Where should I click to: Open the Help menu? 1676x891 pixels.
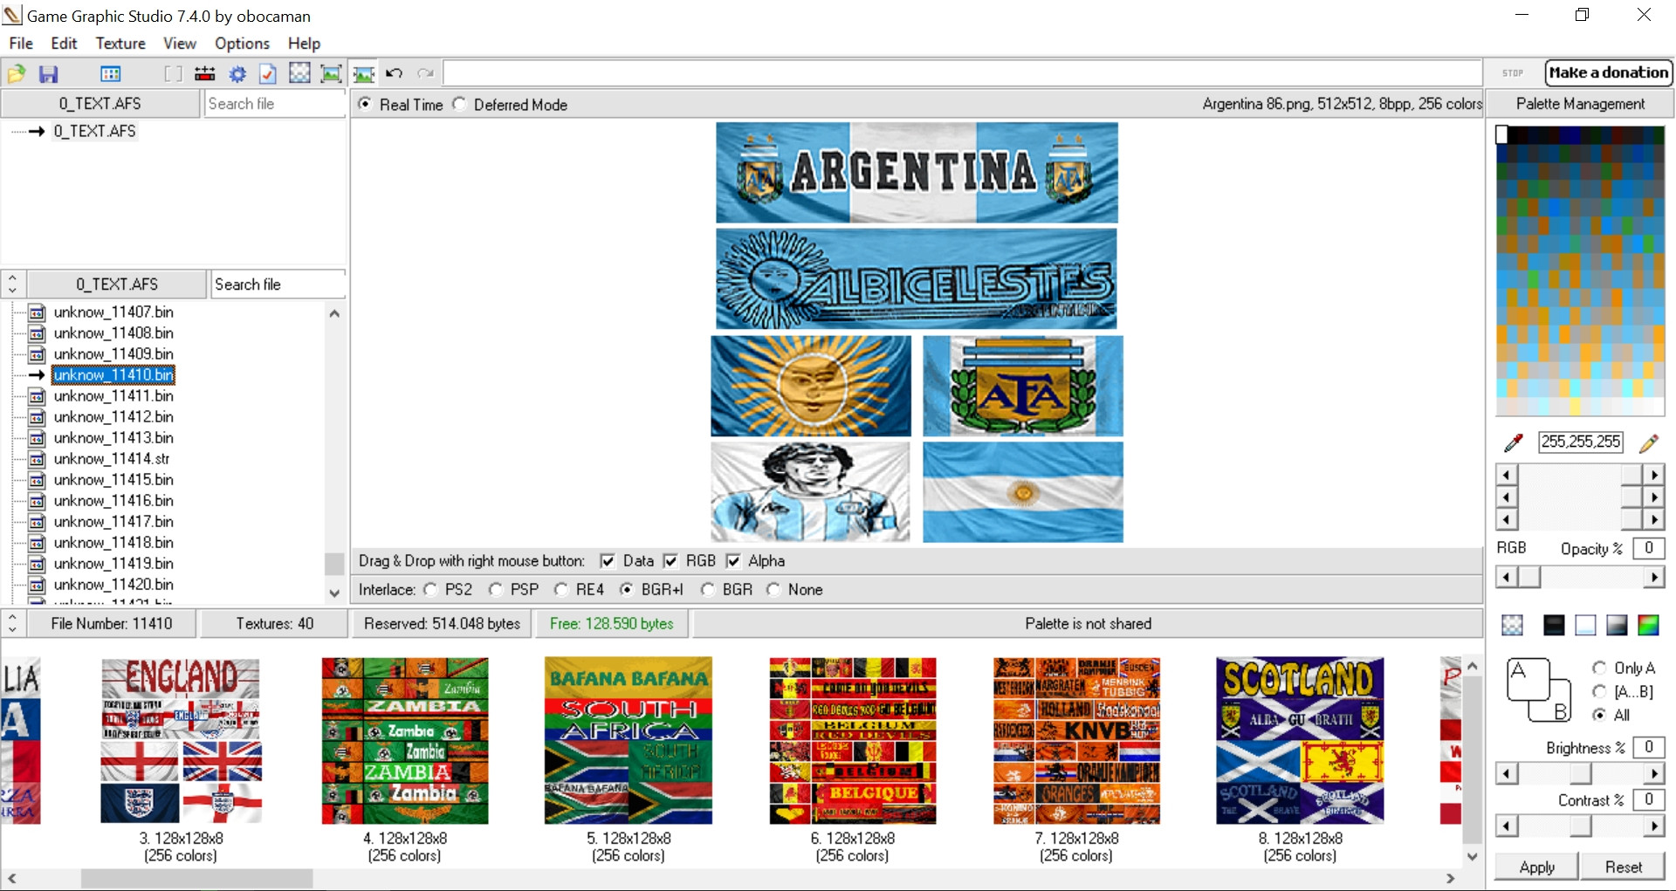pos(304,44)
